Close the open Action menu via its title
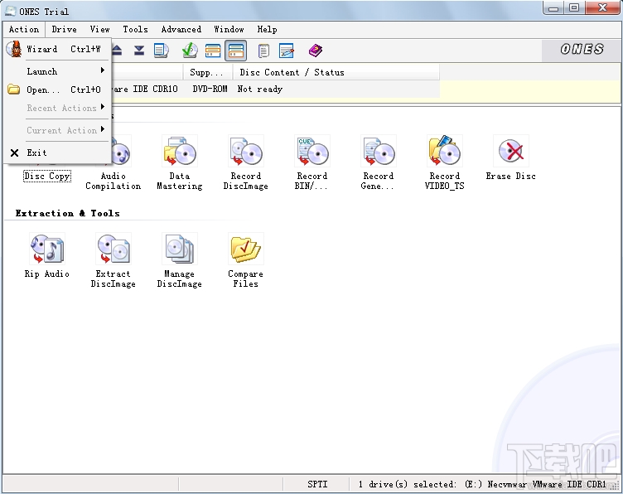 coord(24,29)
